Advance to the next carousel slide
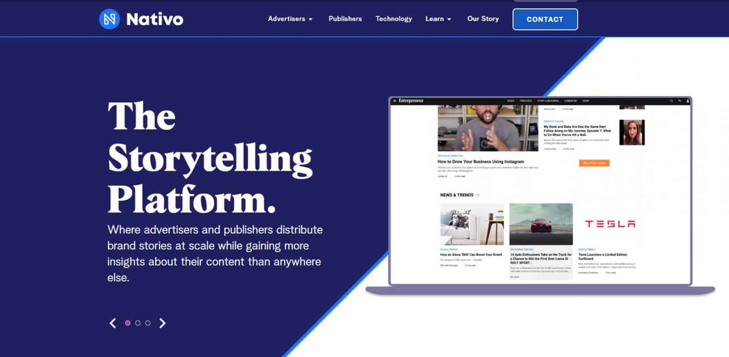The height and width of the screenshot is (357, 729). point(163,323)
